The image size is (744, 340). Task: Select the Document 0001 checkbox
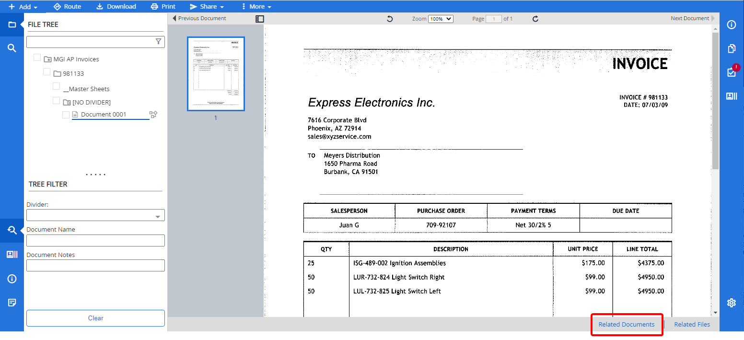[66, 115]
